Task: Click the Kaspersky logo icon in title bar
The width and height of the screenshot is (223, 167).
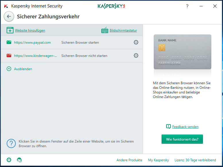Action: click(6, 6)
